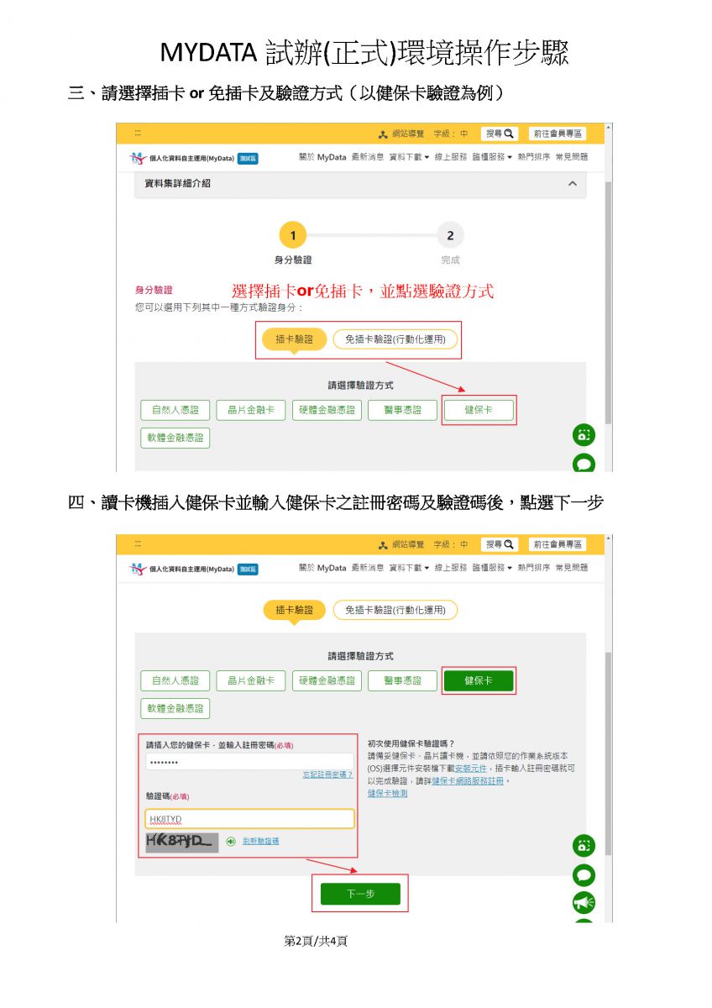Play captcha audio speaker icon
This screenshot has height=1008, width=712.
231,842
